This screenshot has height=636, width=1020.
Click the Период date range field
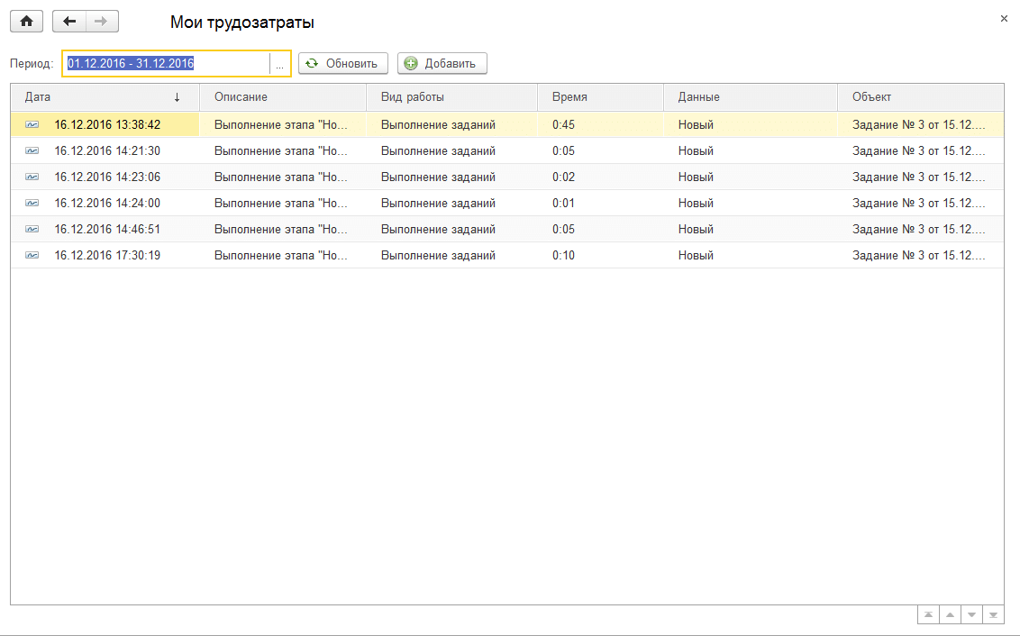pyautogui.click(x=167, y=64)
